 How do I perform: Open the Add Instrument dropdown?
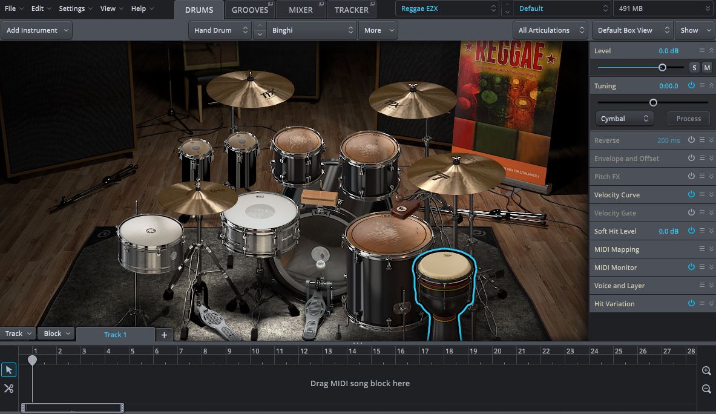pyautogui.click(x=36, y=30)
